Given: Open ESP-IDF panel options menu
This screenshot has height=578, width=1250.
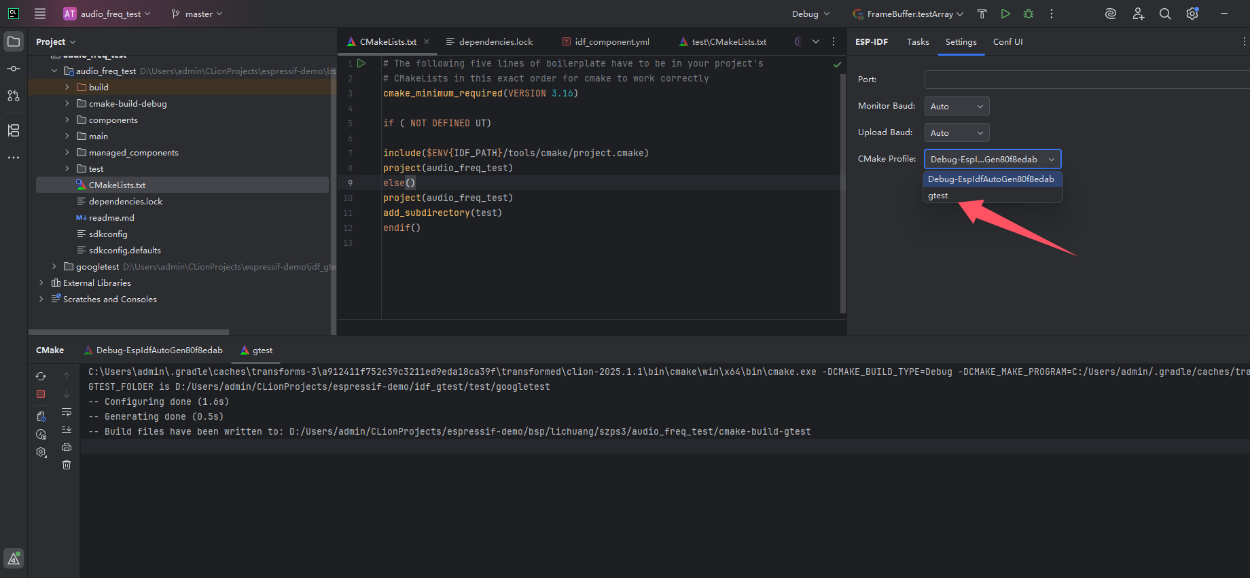Looking at the screenshot, I should (1244, 41).
